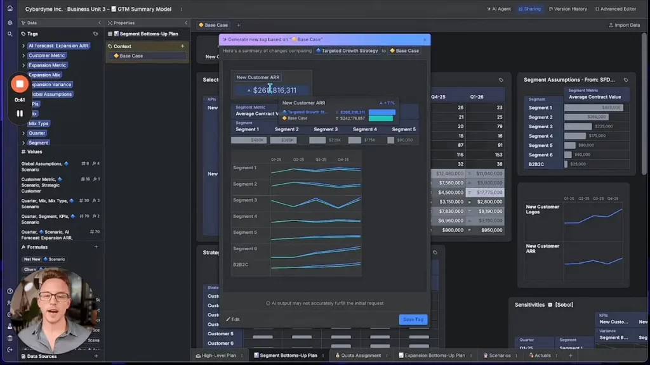Expand the Quarter tag group
650x365 pixels.
coord(24,133)
